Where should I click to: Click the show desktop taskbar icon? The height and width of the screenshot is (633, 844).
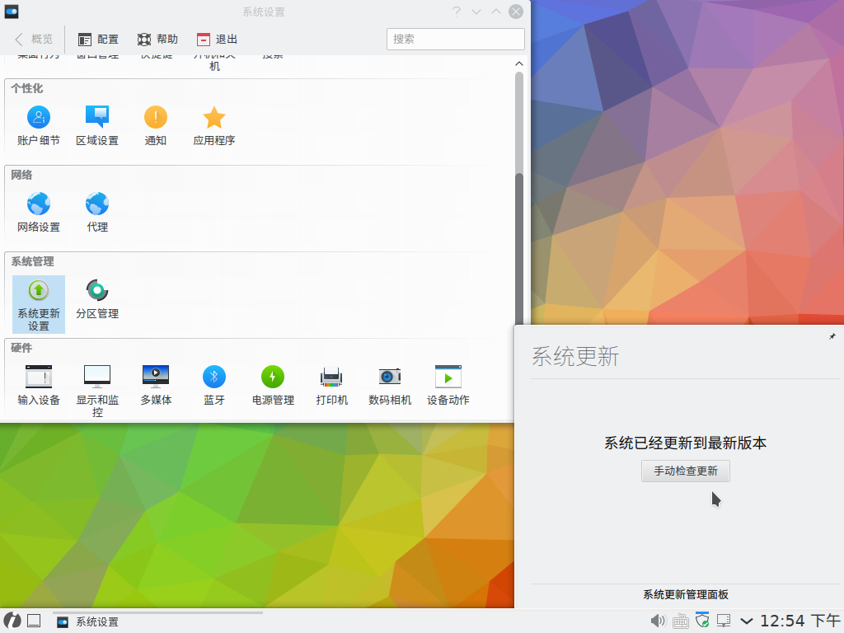(34, 621)
